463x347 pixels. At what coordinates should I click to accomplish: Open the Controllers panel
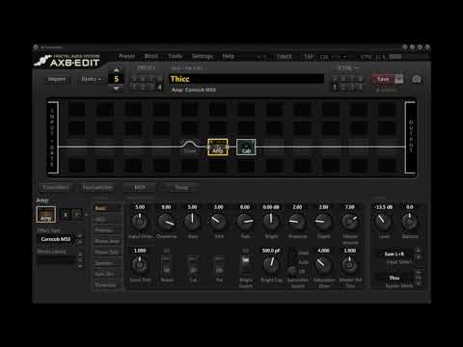(56, 187)
